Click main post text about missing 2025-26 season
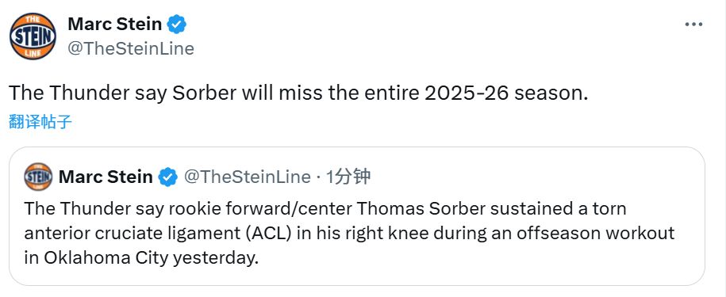 point(298,93)
